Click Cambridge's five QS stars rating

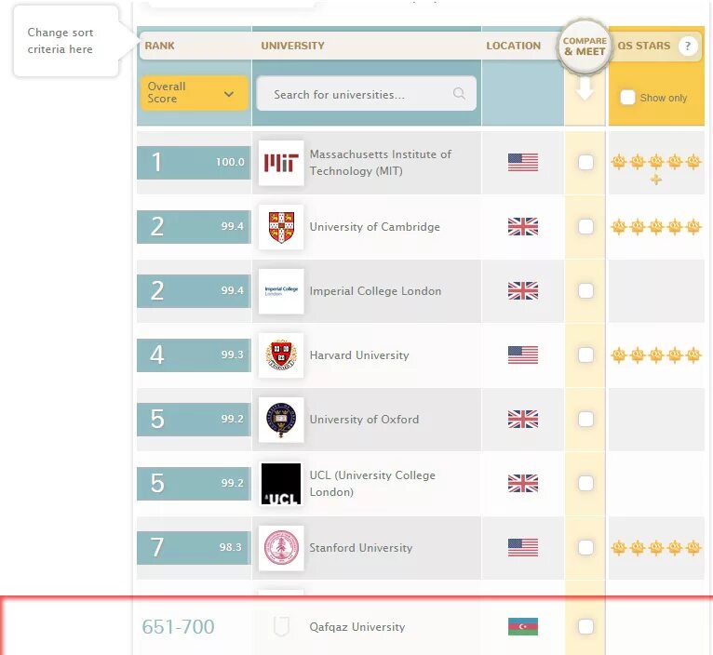(x=655, y=226)
